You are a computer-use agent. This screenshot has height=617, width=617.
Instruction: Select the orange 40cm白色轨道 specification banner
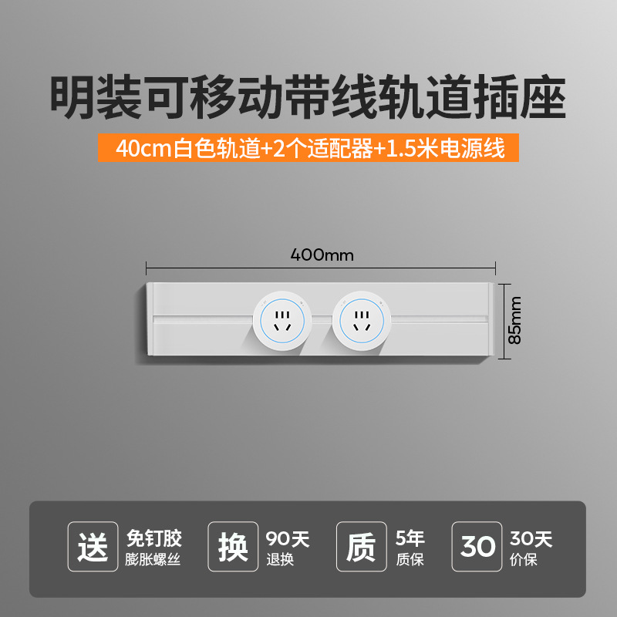(308, 148)
